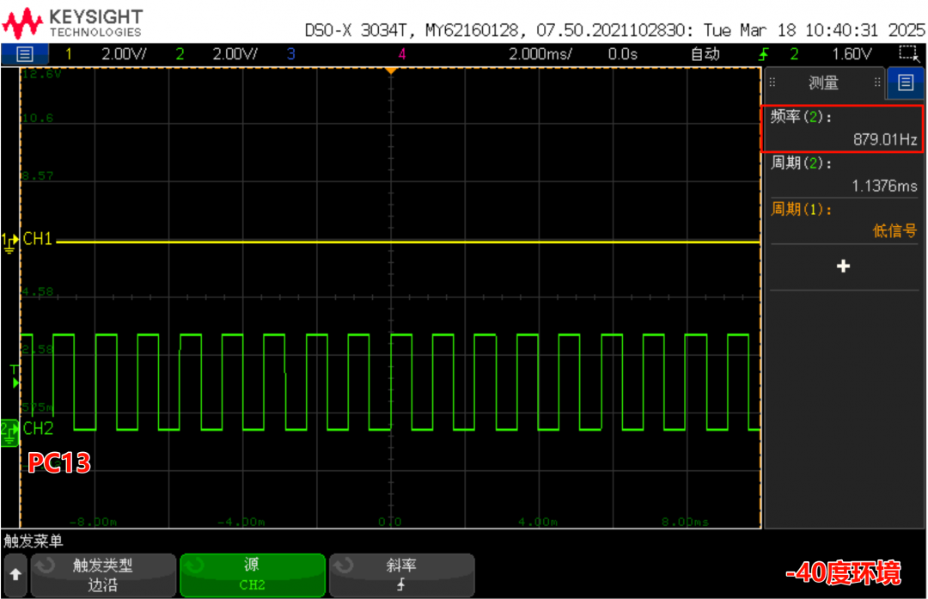The width and height of the screenshot is (928, 599).
Task: Click the orange trigger time reference triangle
Action: pos(390,71)
